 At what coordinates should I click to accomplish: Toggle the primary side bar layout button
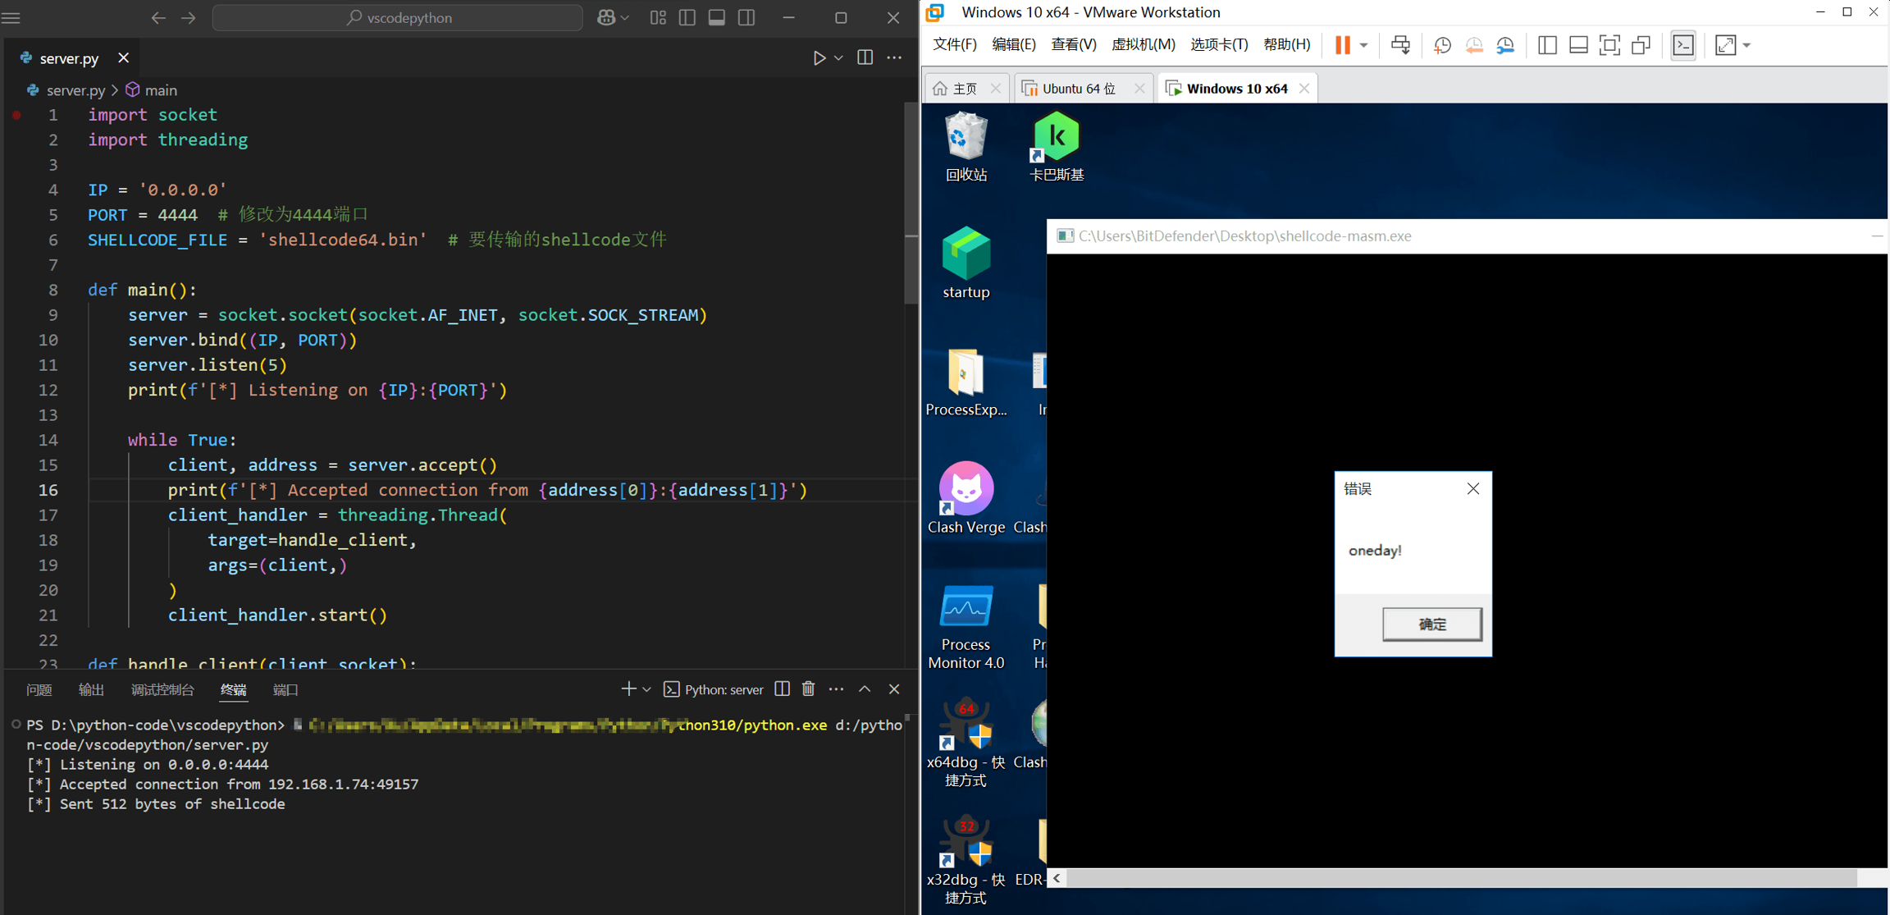point(687,17)
